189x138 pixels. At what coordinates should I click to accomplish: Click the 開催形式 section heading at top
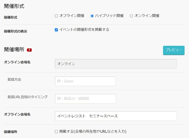click(x=14, y=6)
